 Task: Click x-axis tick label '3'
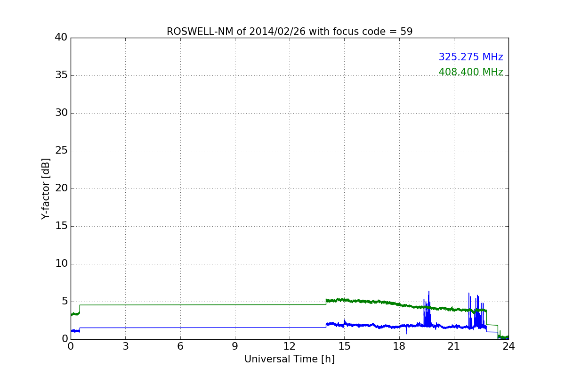pyautogui.click(x=125, y=346)
